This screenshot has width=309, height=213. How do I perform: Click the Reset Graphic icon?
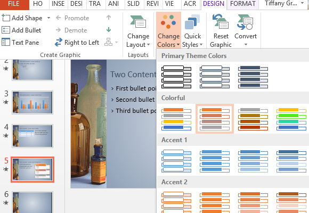click(x=221, y=21)
